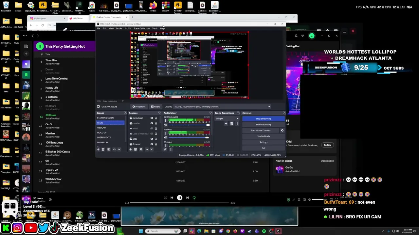
Task: Toggle visibility of combo source
Action: point(152,123)
